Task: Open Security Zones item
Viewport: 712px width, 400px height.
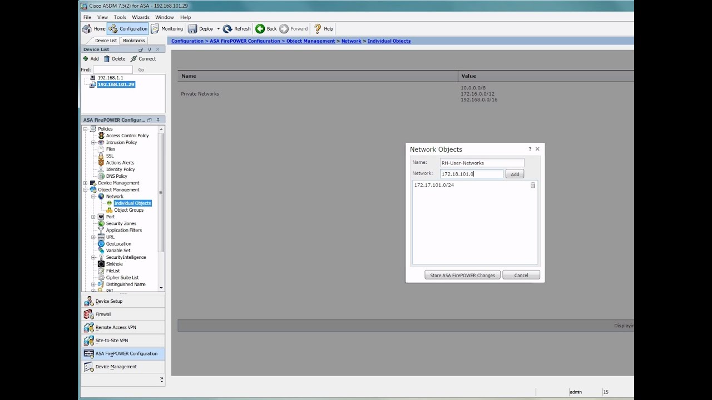Action: point(121,223)
